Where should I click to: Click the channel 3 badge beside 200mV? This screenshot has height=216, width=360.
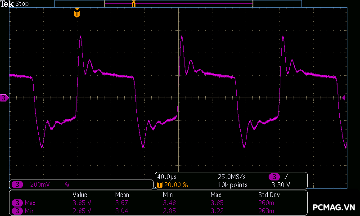17,184
